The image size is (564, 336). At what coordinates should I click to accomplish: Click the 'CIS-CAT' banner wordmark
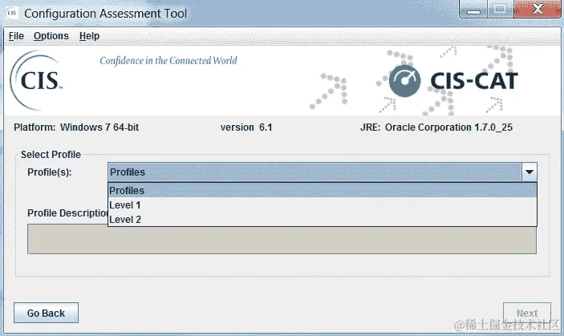[474, 81]
